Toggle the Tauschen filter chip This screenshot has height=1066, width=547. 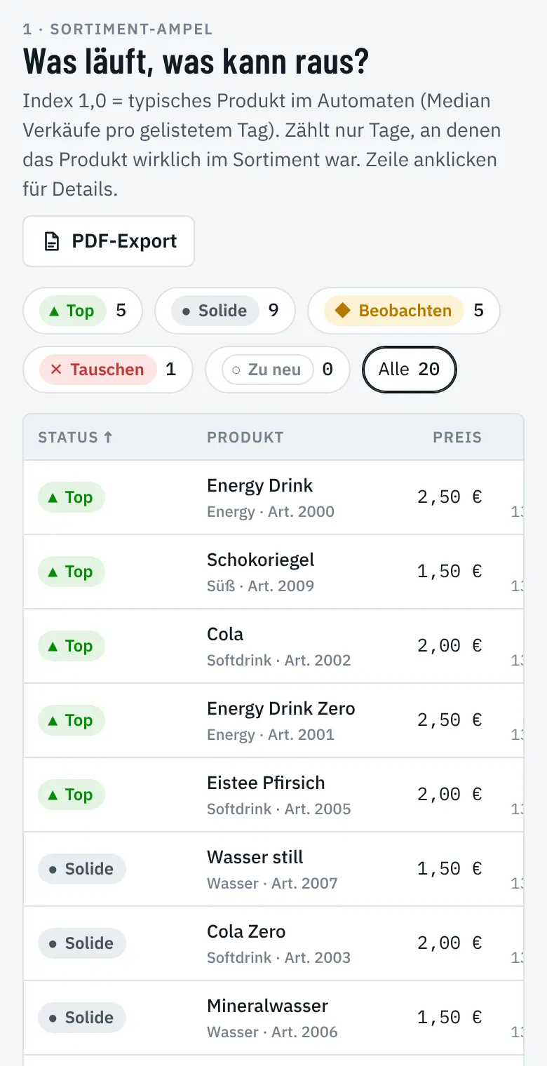[108, 370]
